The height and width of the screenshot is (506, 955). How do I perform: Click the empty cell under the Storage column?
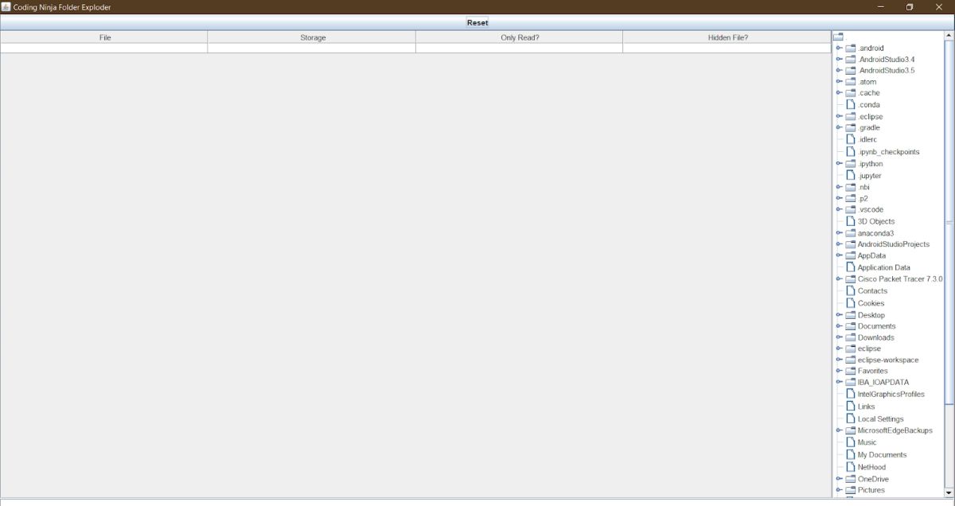pyautogui.click(x=312, y=49)
